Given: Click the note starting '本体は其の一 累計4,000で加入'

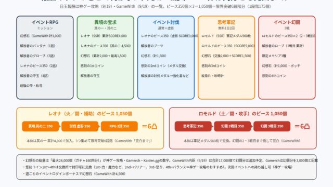Looking at the screenshot, I should [89, 141].
